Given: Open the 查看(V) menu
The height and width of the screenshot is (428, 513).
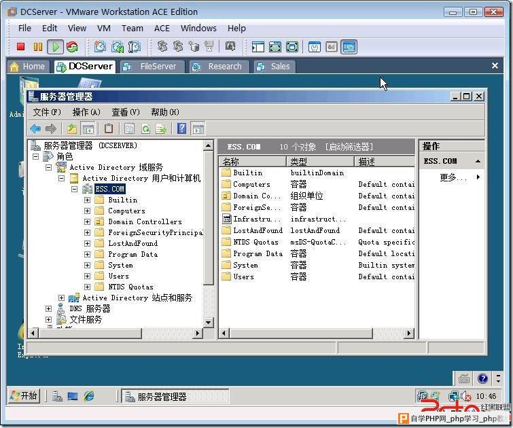Looking at the screenshot, I should click(x=126, y=112).
